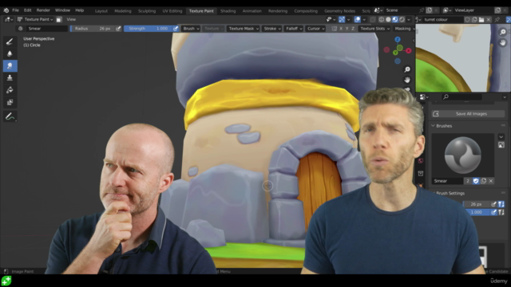Open the Brush dropdown in header
The height and width of the screenshot is (287, 511).
(x=191, y=29)
